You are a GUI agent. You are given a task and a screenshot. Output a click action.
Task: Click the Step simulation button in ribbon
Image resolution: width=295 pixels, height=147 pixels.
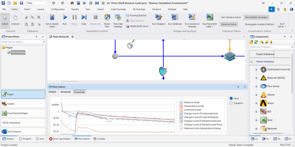tap(84, 20)
